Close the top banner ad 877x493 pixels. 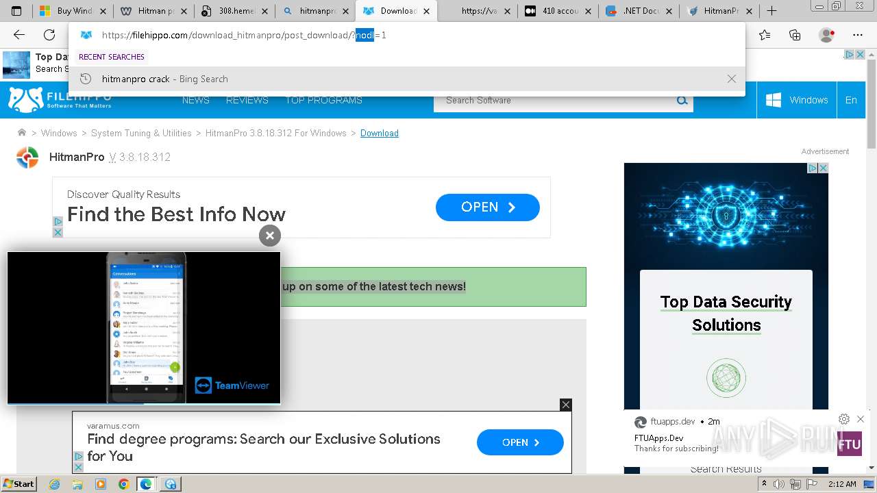tap(860, 54)
